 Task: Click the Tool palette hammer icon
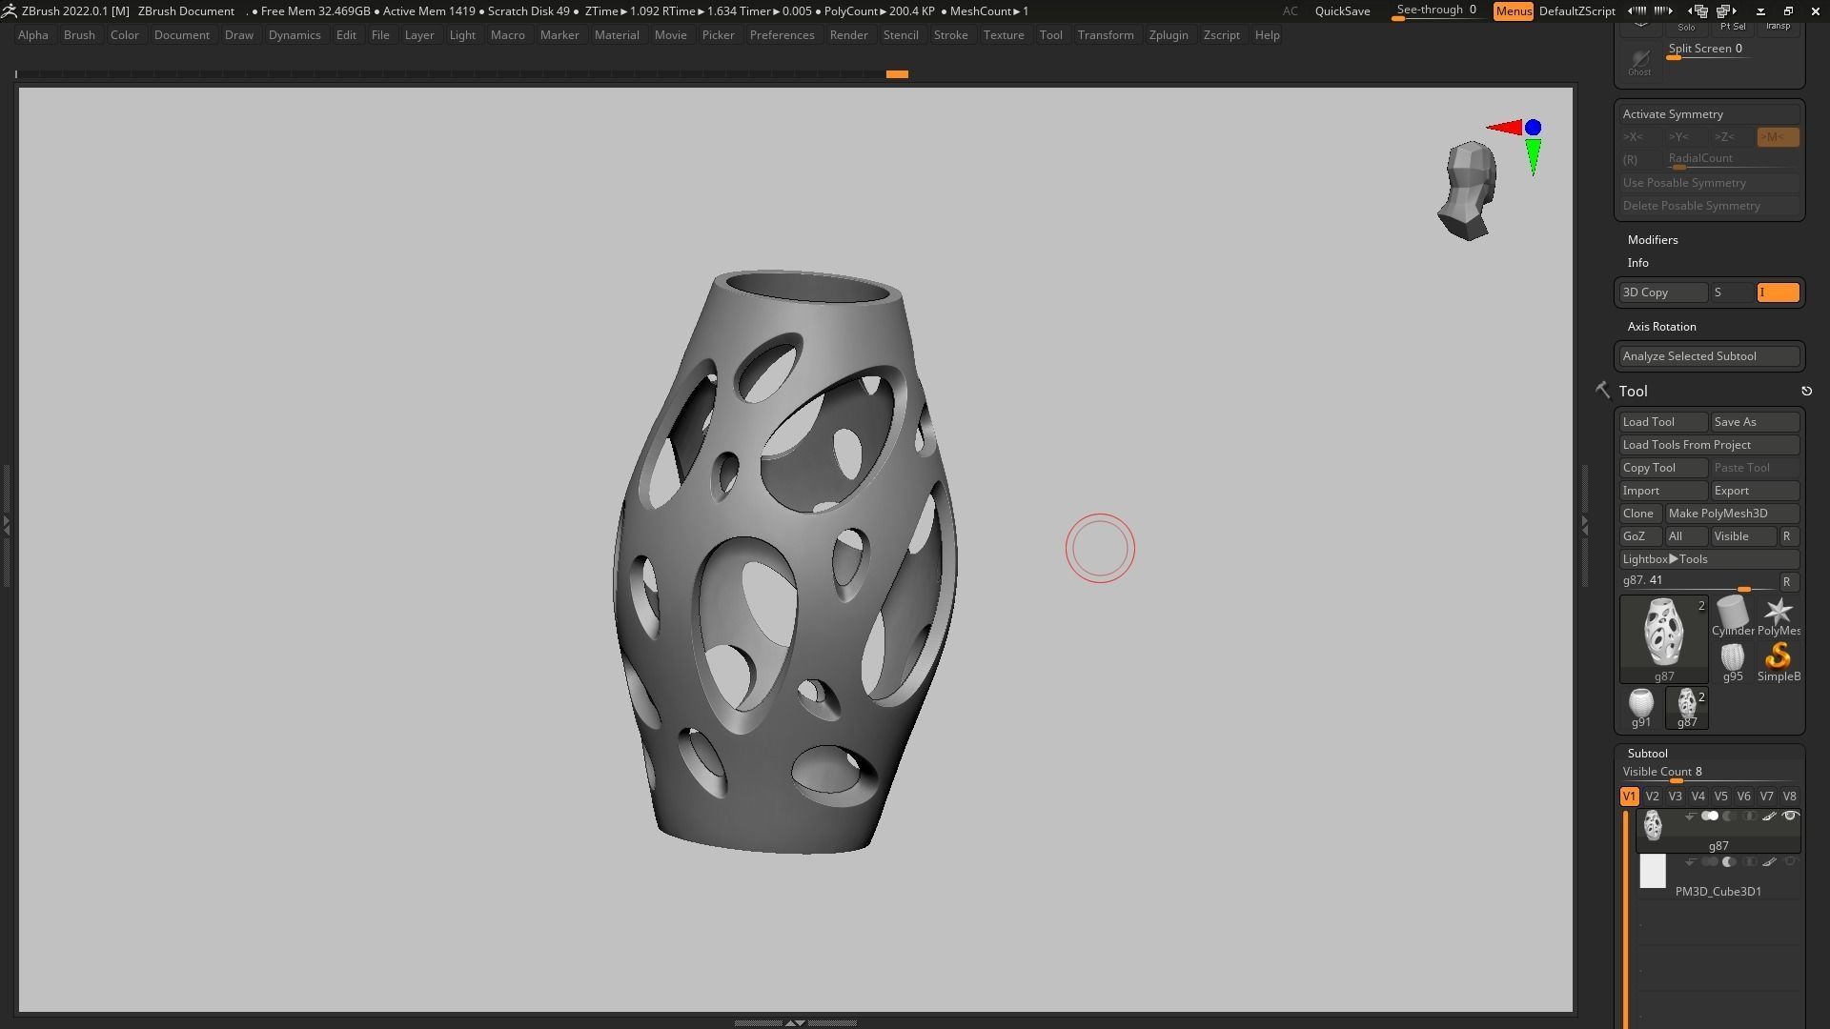[1602, 390]
